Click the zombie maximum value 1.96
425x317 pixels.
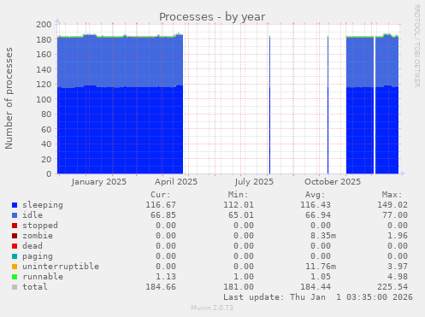[x=398, y=236]
